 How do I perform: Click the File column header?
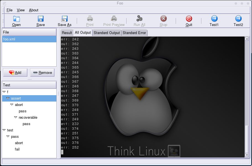point(29,32)
